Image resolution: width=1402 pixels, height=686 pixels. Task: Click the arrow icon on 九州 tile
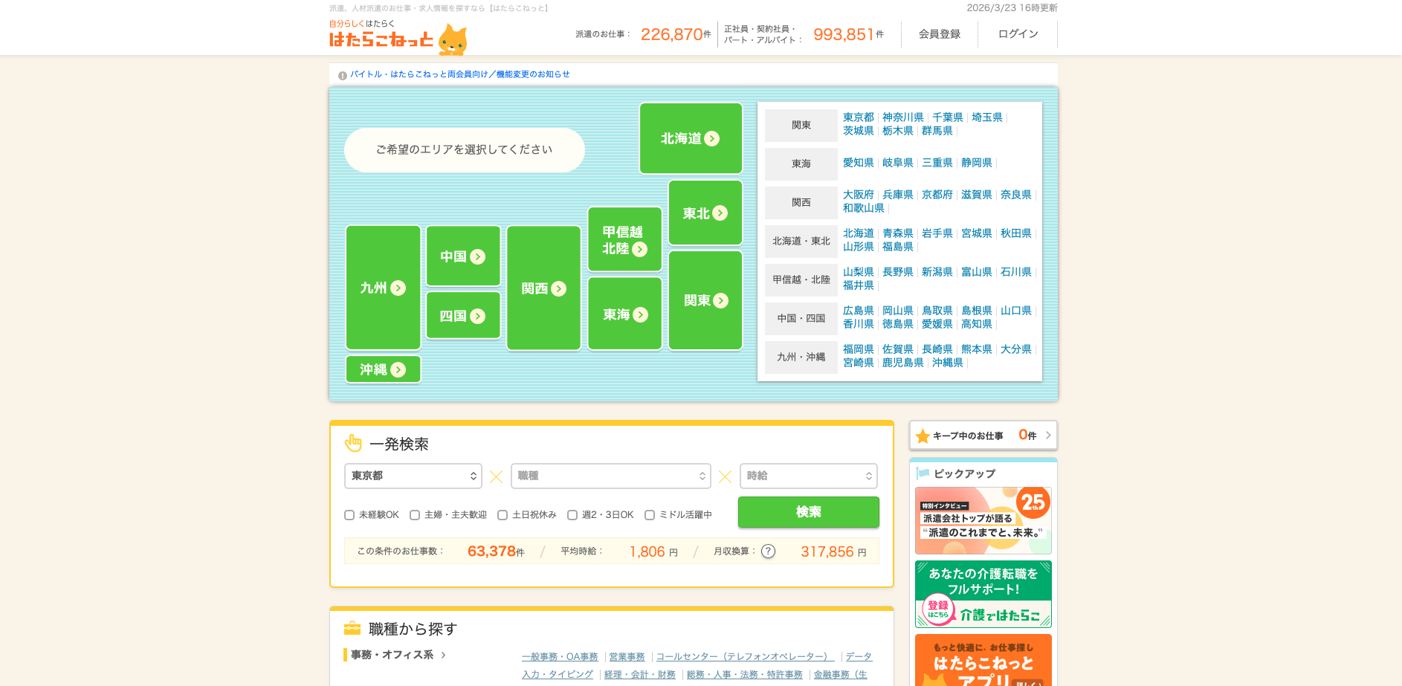398,288
